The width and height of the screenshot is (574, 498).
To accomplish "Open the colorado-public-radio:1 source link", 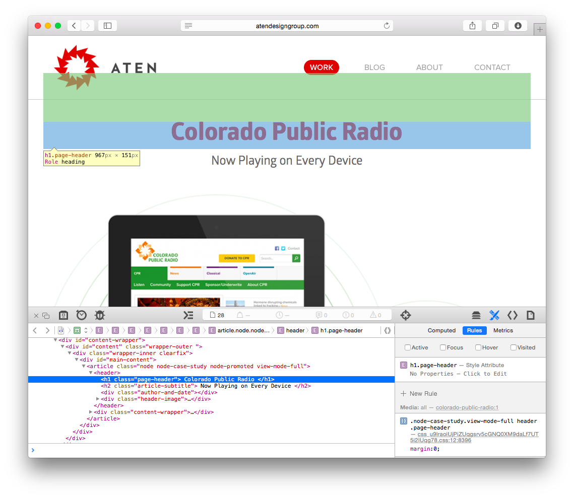I will click(467, 408).
